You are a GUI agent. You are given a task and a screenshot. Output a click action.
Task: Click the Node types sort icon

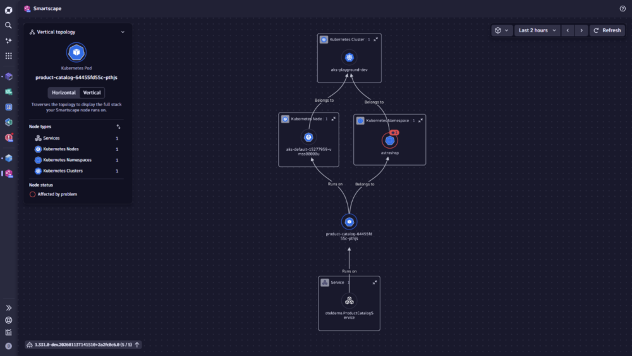[119, 126]
